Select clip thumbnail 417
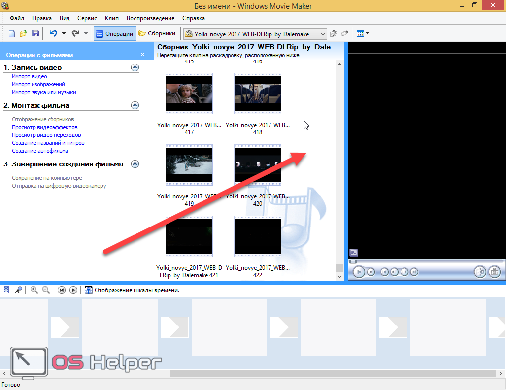 pos(189,93)
